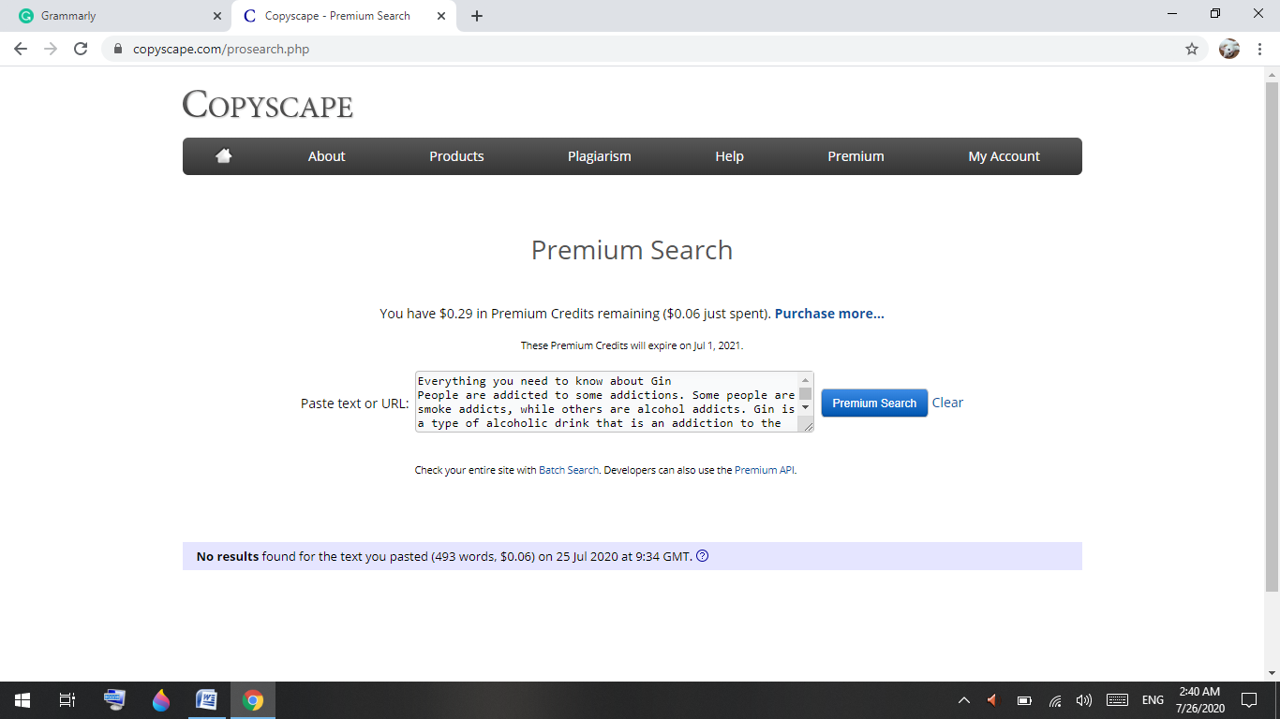Open the About menu item
The image size is (1280, 719).
pyautogui.click(x=326, y=156)
